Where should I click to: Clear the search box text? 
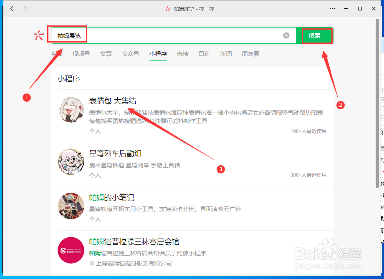(x=286, y=35)
